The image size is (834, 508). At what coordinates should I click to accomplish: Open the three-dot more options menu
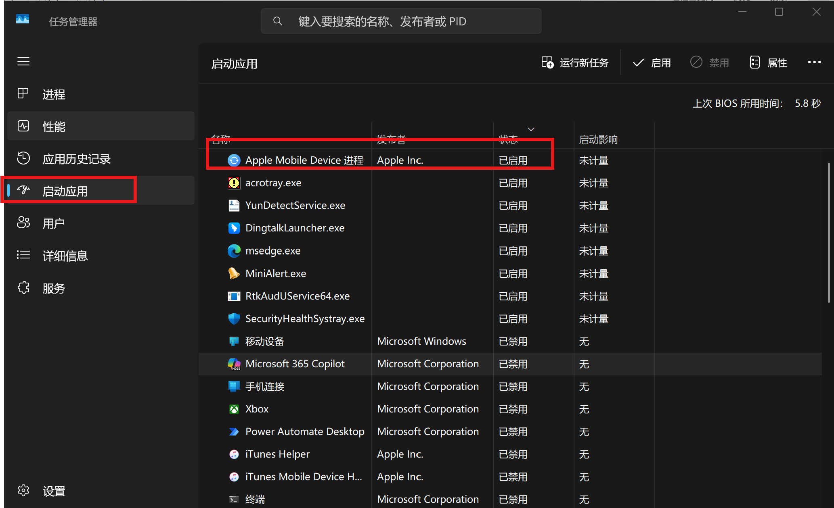(x=814, y=62)
